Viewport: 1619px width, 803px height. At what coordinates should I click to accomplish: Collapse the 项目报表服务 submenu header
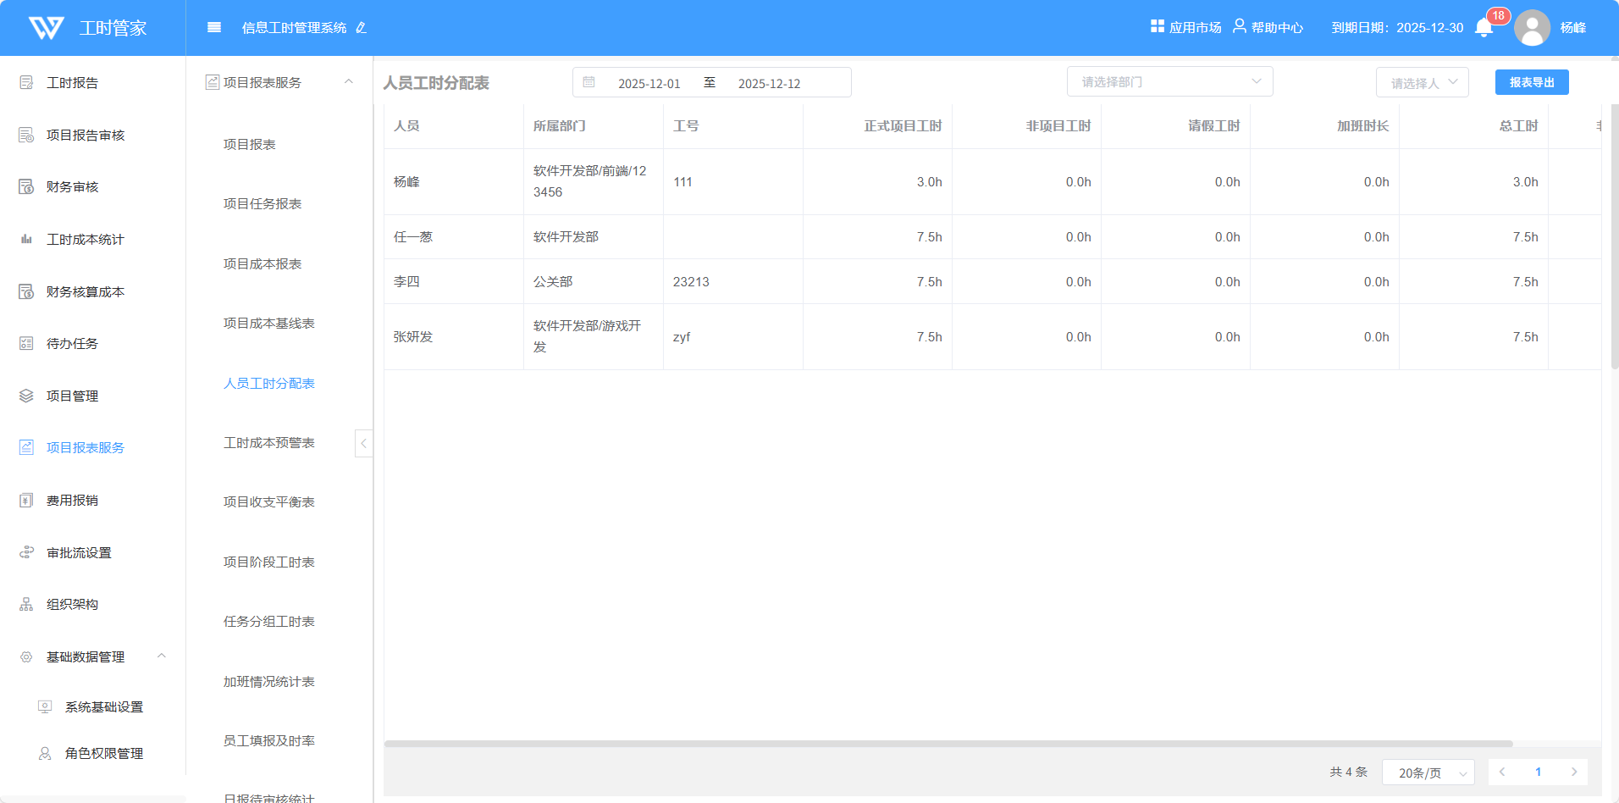348,82
